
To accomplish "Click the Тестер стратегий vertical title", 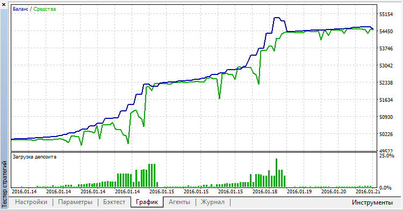I will pos(4,184).
